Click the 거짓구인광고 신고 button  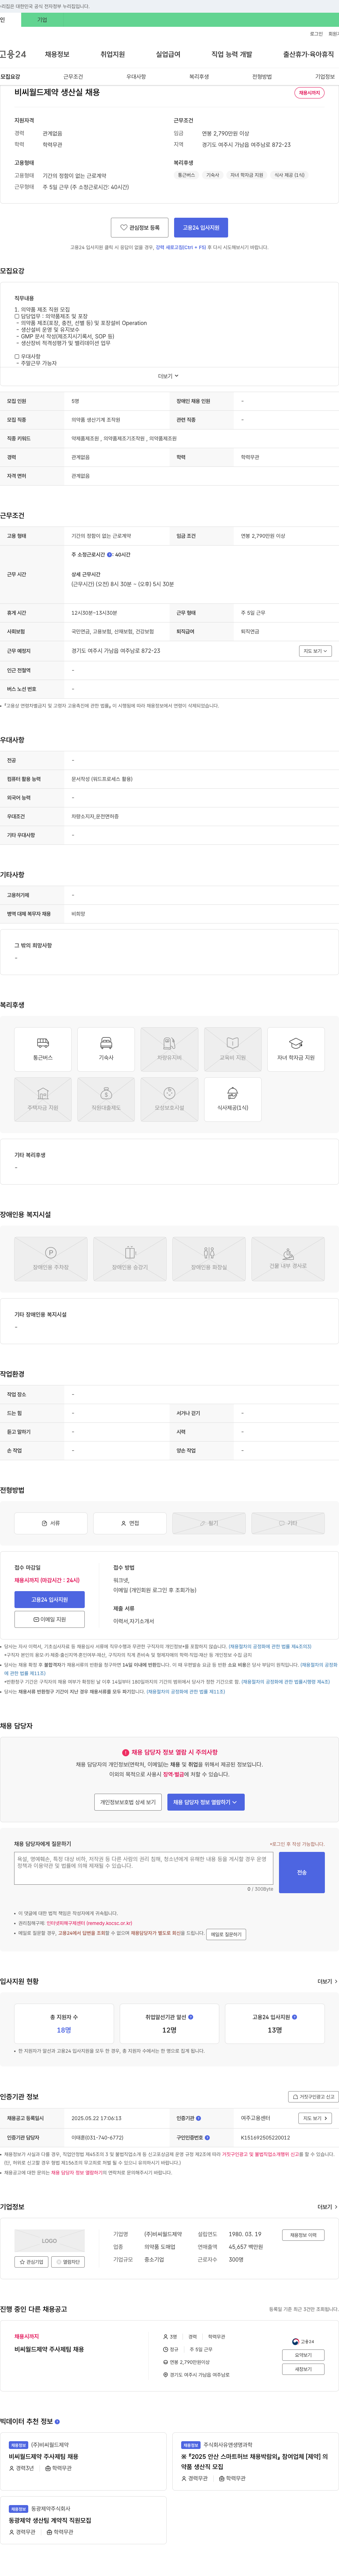(x=313, y=2097)
